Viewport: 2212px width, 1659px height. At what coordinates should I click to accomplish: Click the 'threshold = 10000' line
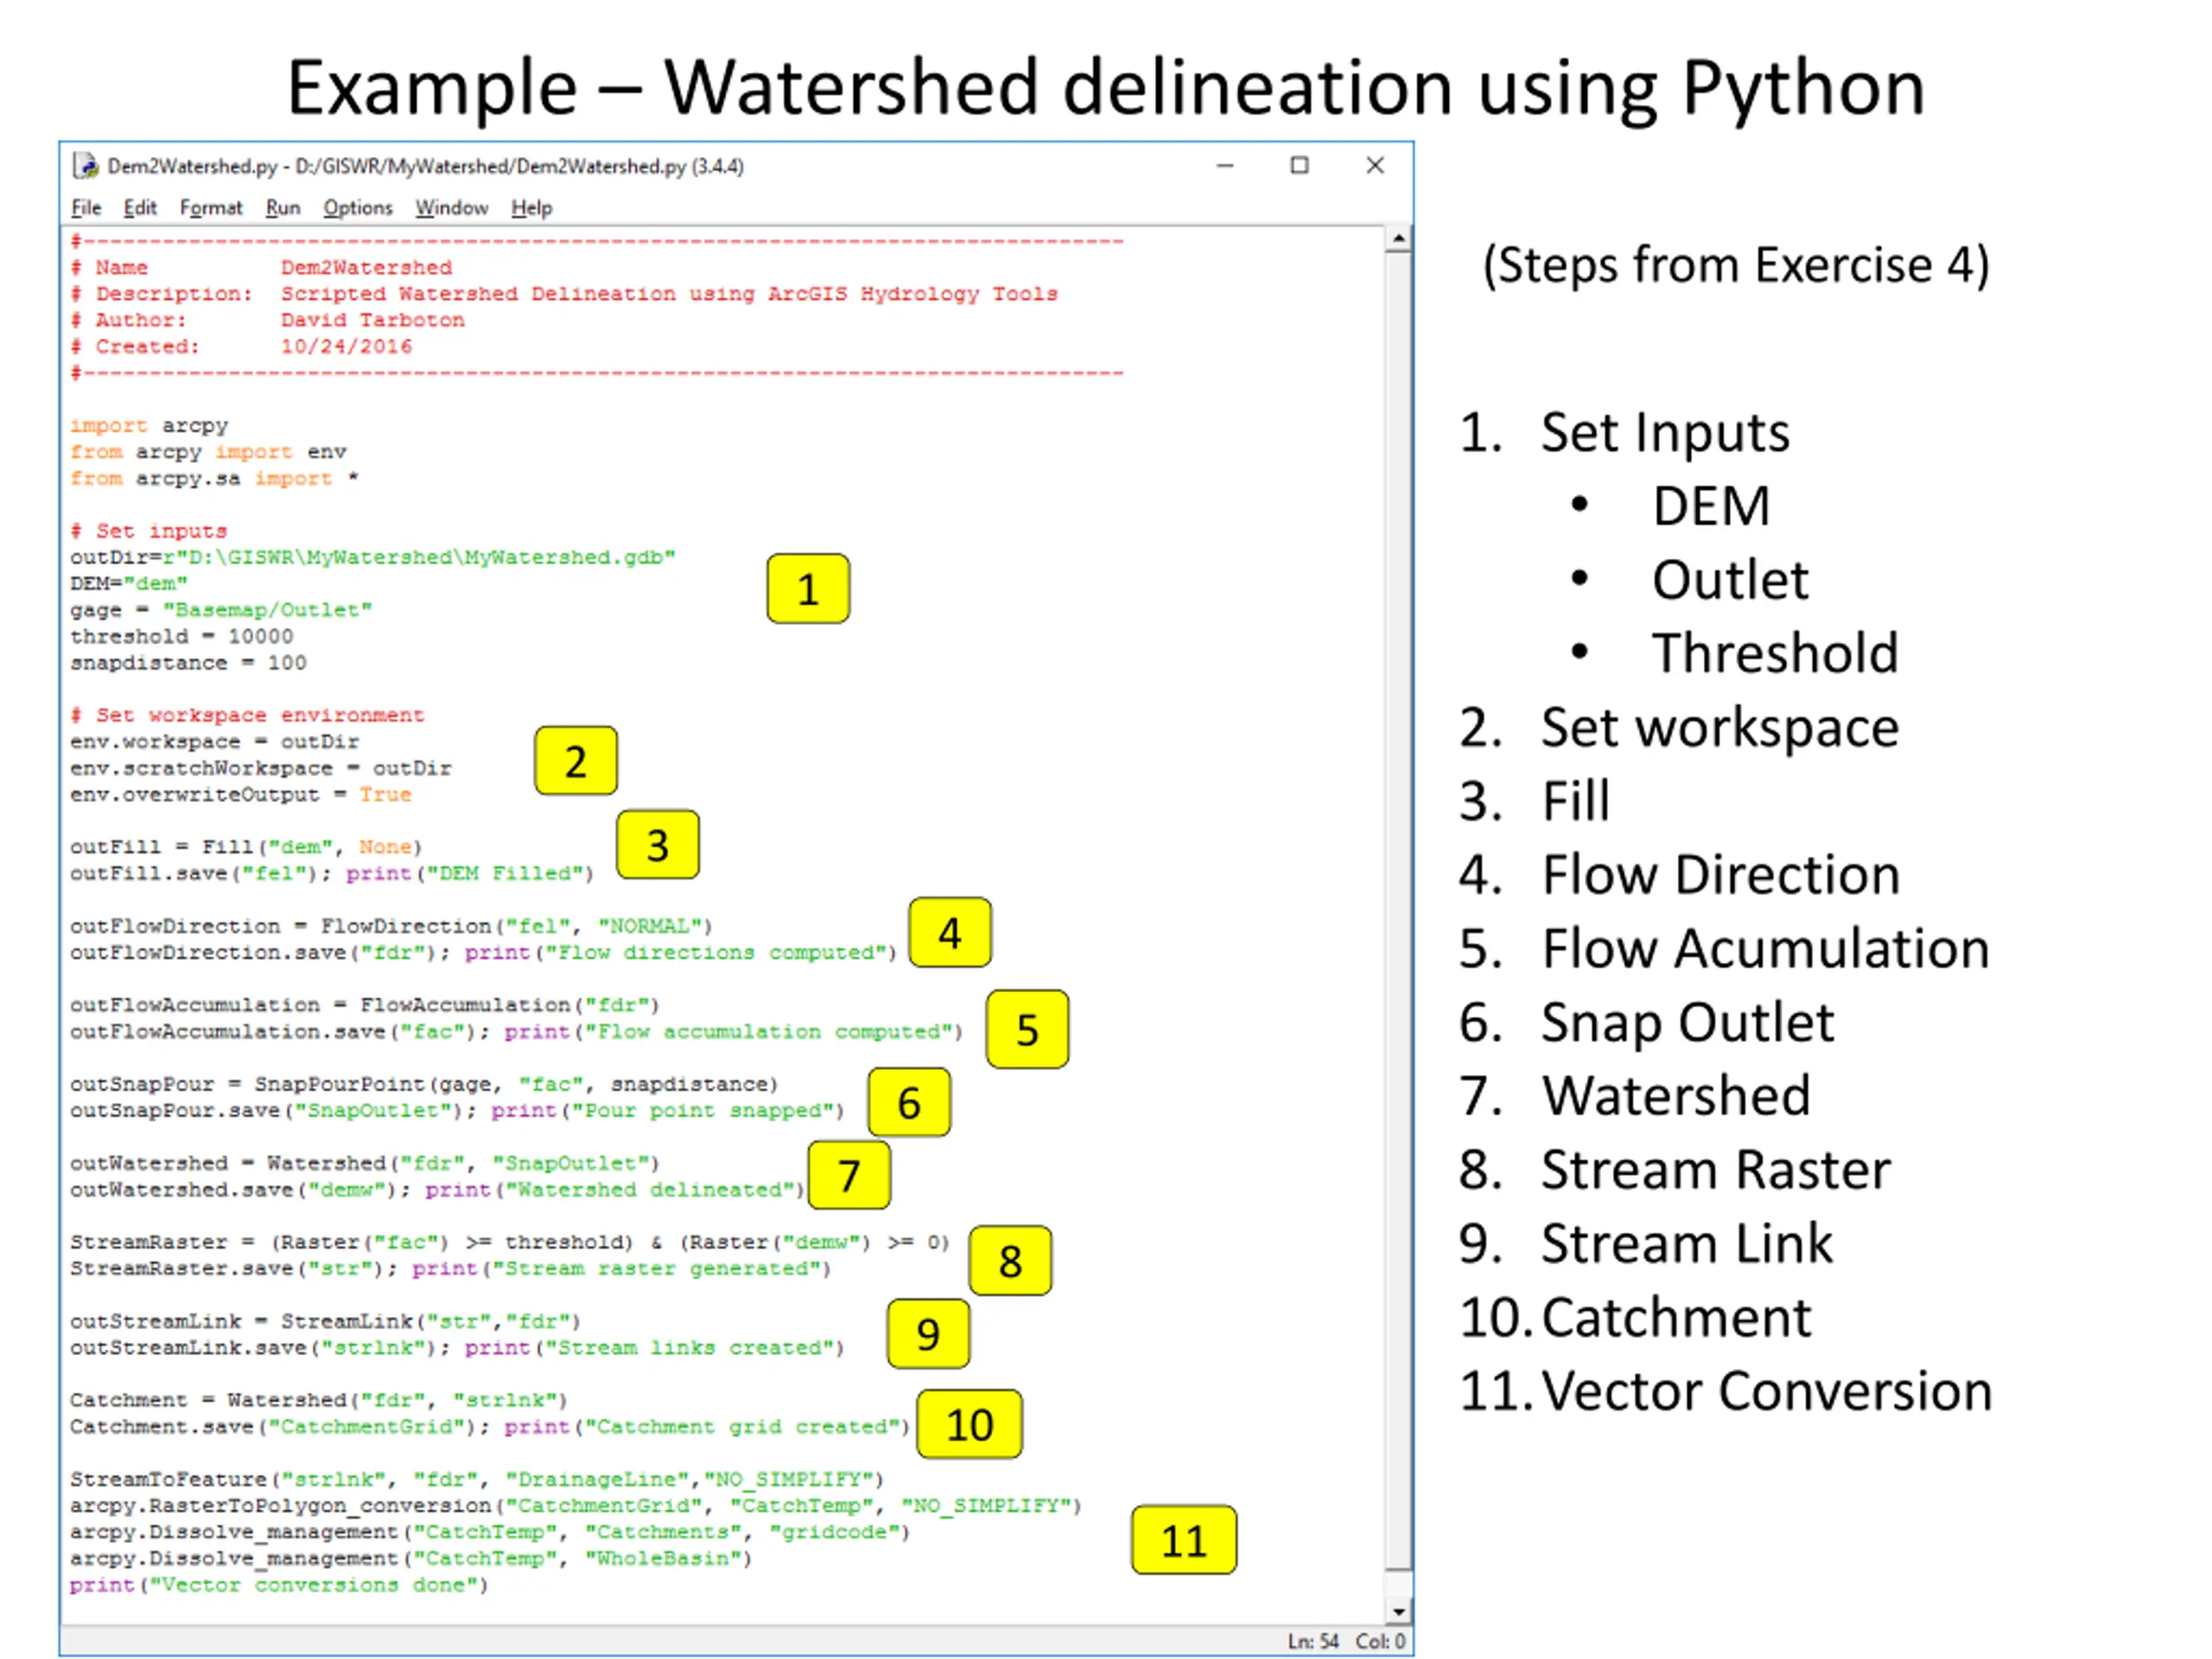coord(182,636)
